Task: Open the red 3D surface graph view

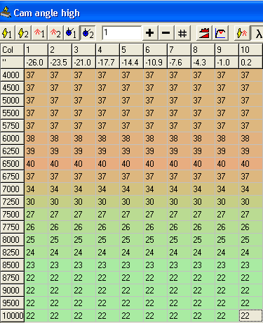Action: (204, 33)
